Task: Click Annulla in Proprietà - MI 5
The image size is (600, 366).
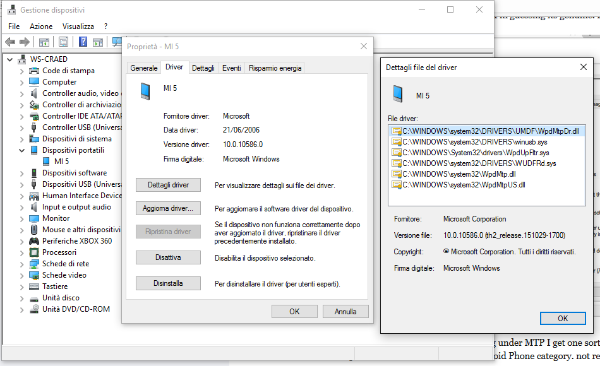Action: 345,312
